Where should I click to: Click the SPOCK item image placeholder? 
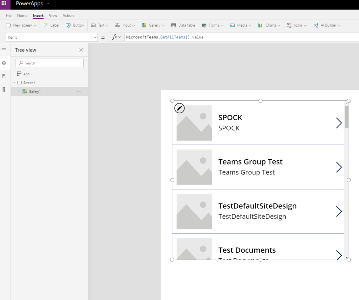click(194, 123)
